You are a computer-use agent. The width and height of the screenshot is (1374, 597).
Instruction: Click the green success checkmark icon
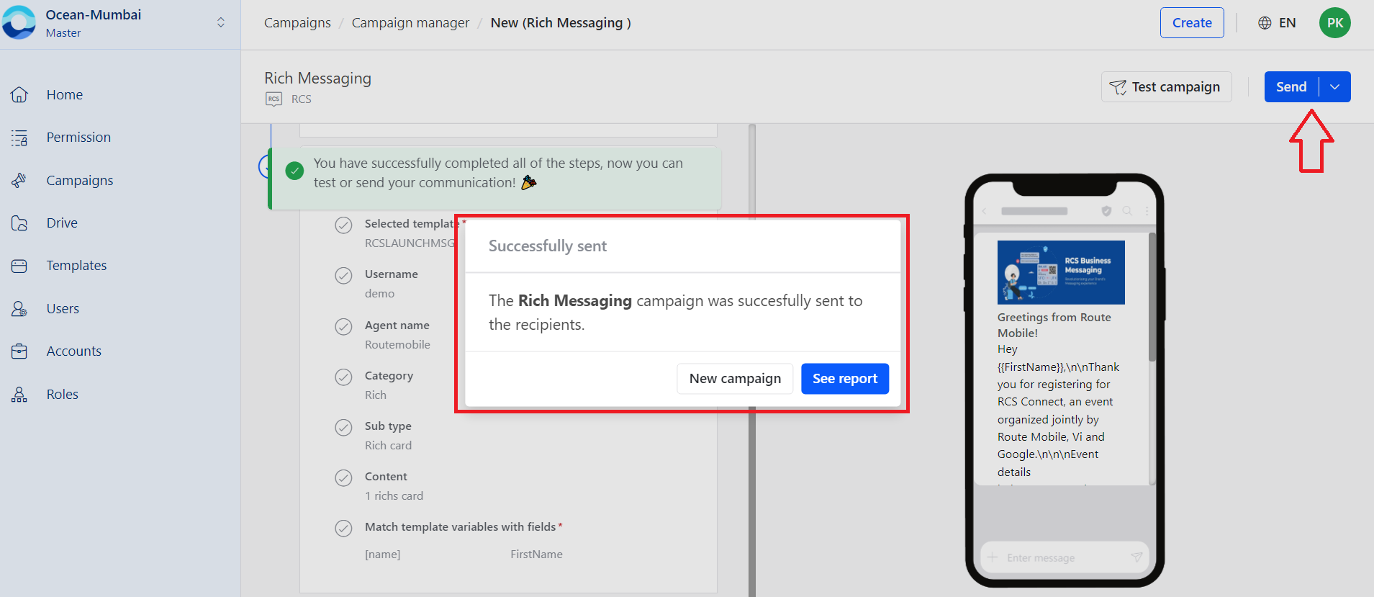coord(294,171)
